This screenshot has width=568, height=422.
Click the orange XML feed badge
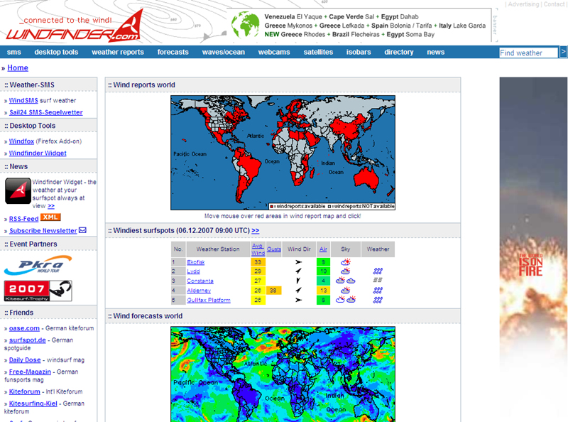click(50, 217)
